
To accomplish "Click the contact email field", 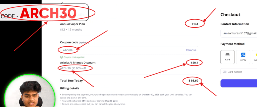I will 239,33.
